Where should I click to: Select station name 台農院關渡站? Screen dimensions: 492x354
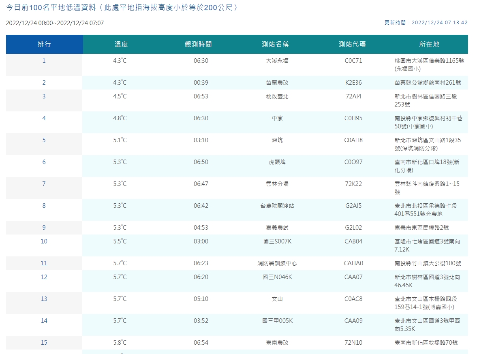(277, 206)
